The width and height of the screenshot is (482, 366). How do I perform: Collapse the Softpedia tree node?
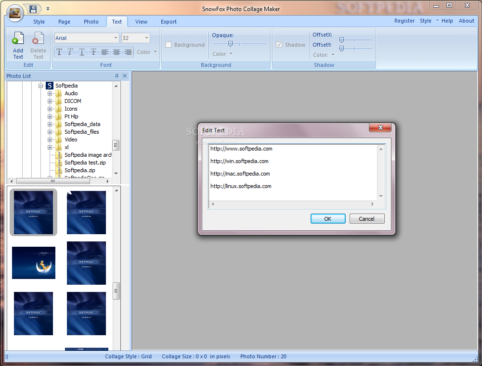[x=40, y=86]
